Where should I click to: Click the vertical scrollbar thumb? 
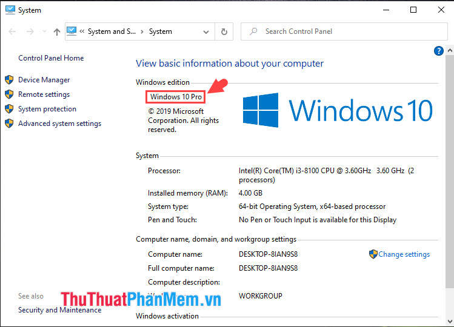[x=450, y=171]
